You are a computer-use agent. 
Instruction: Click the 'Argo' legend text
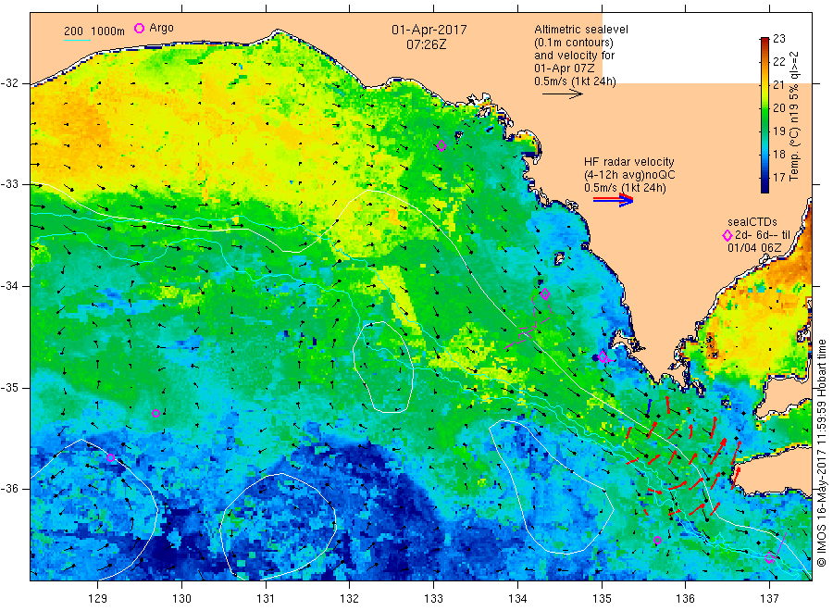coord(161,28)
